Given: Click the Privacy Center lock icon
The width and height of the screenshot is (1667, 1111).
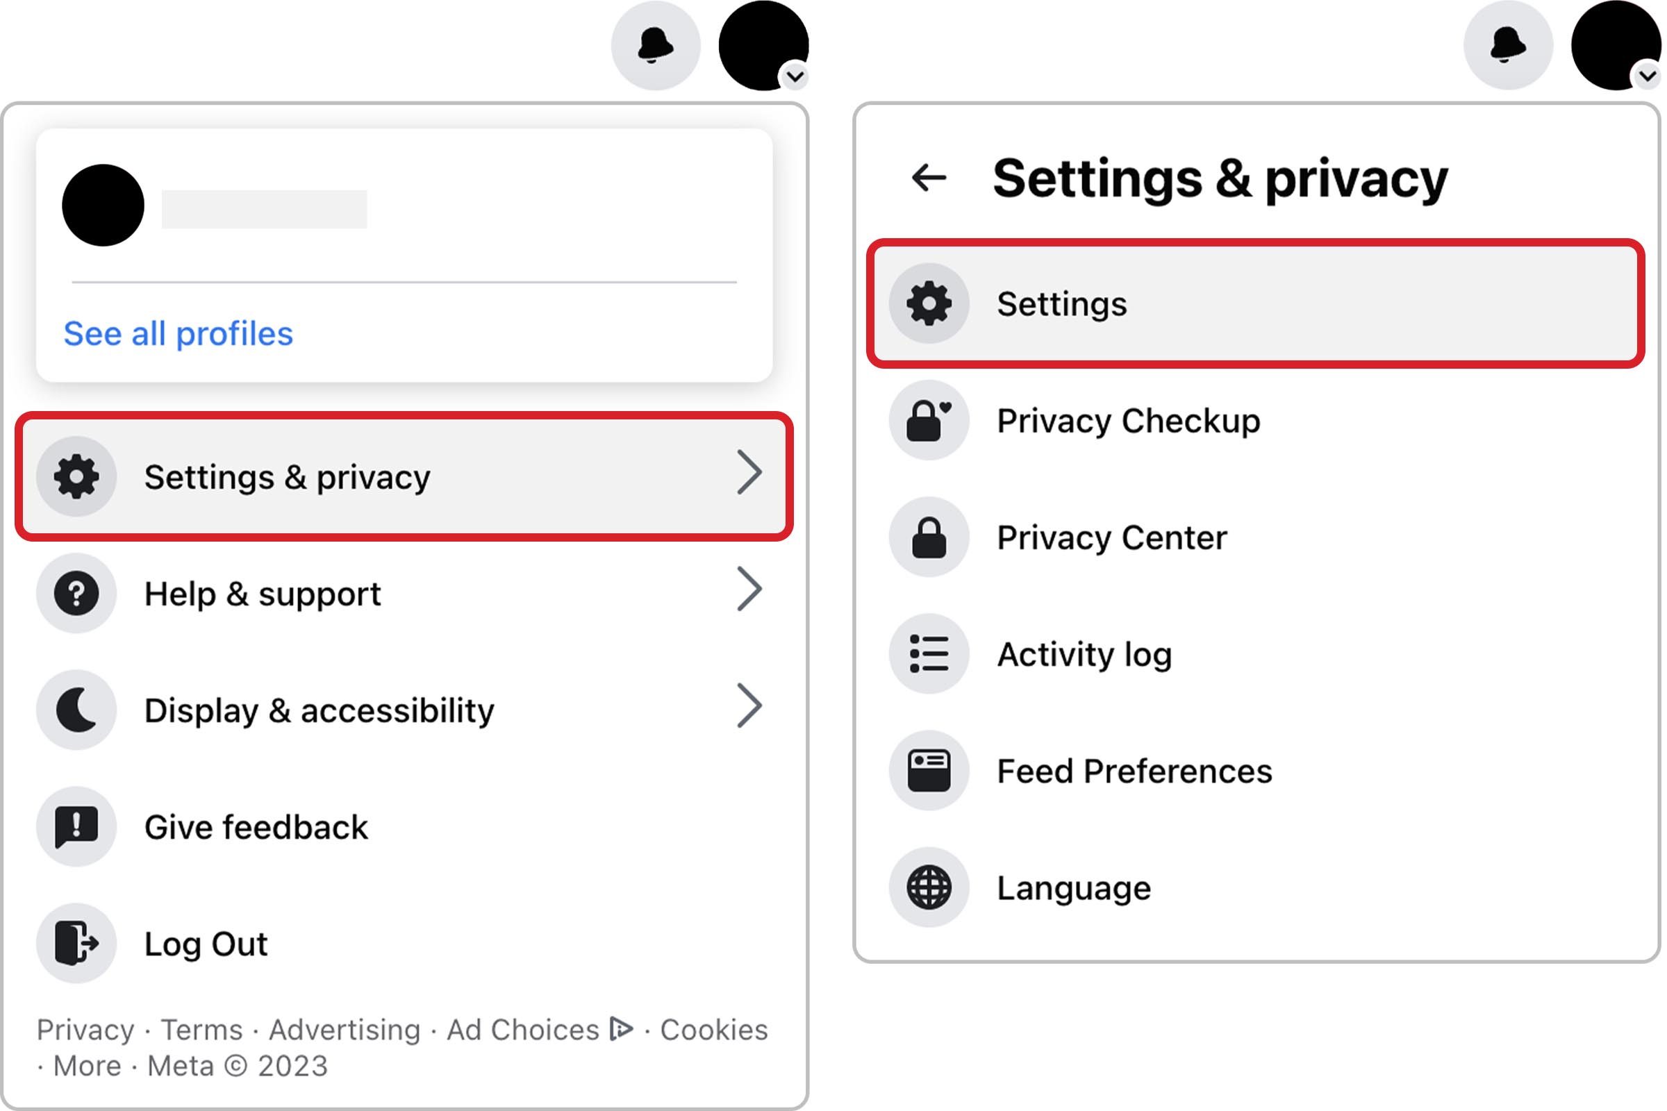Looking at the screenshot, I should 930,535.
